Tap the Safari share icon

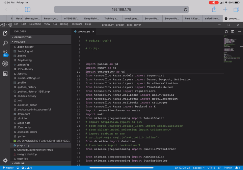point(214,9)
